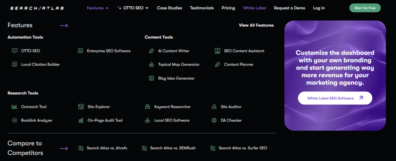
Task: Click the Site Auditor icon
Action: pos(214,107)
